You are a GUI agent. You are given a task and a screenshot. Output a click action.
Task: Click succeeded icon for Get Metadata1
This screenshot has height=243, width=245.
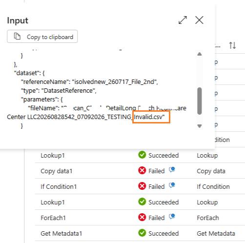(x=142, y=233)
